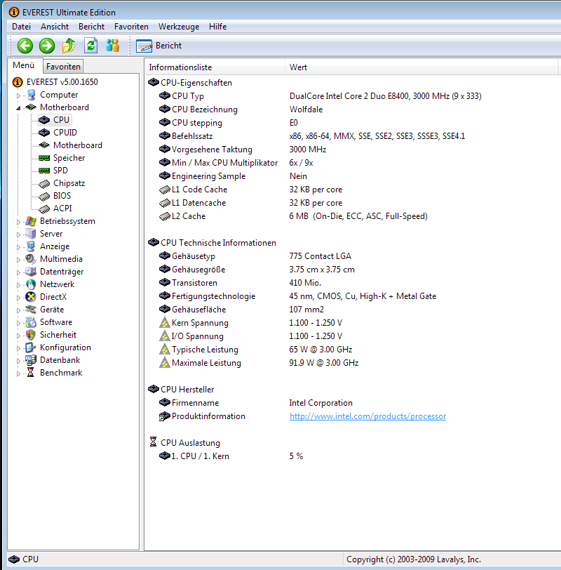Click the ACPI chip icon
This screenshot has height=570, width=561.
click(44, 209)
